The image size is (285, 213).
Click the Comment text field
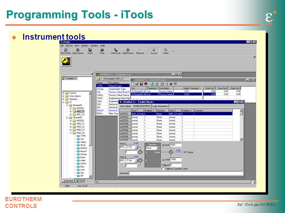click(x=186, y=173)
